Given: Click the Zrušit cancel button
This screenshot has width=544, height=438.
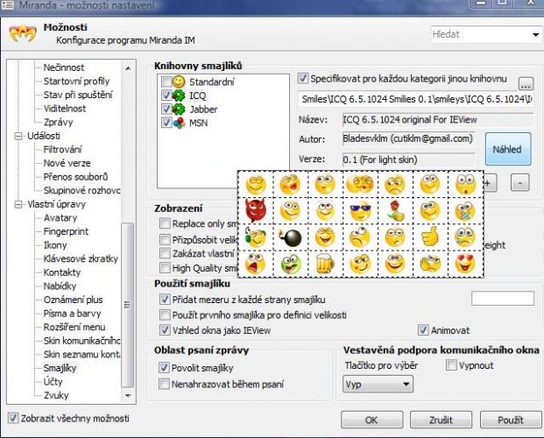Looking at the screenshot, I should (441, 420).
